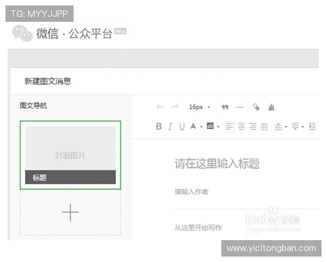Insert a horizontal divider line
Screen dimensions: 327x262
click(x=240, y=108)
